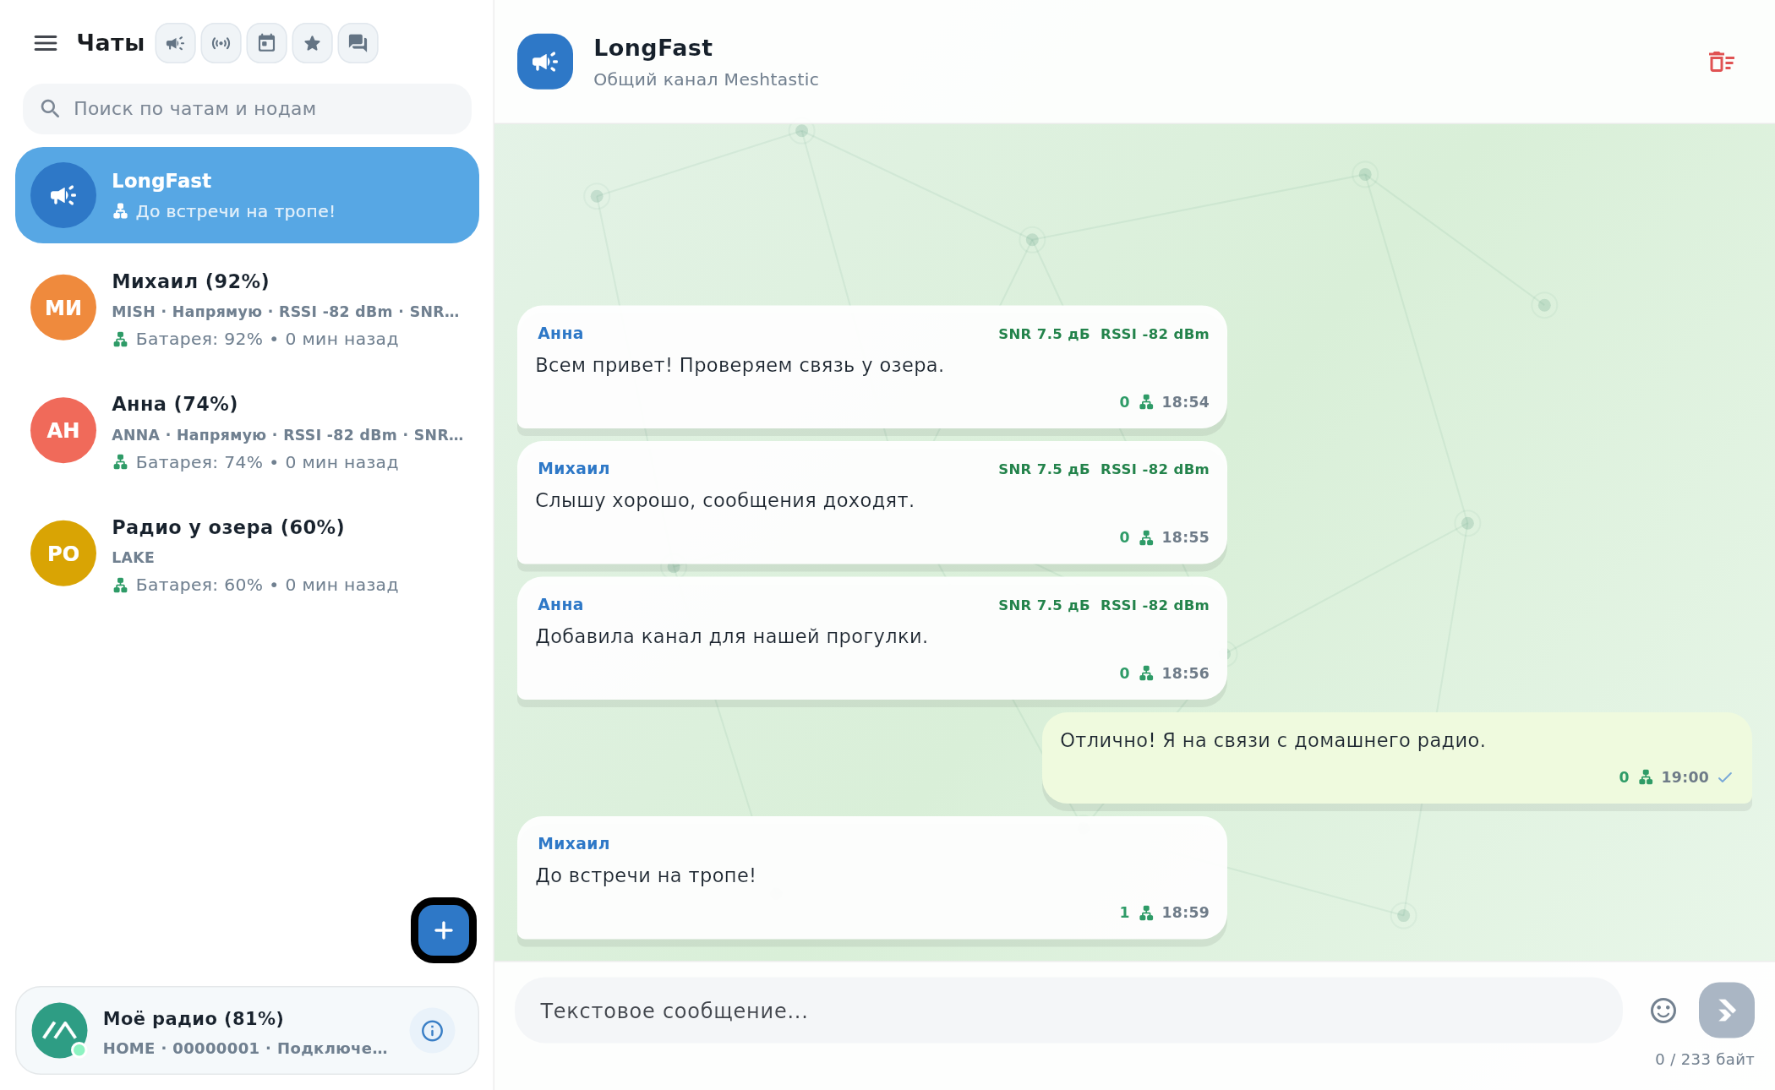The width and height of the screenshot is (1775, 1090).
Task: Select the LongFast chat in the list
Action: click(248, 195)
